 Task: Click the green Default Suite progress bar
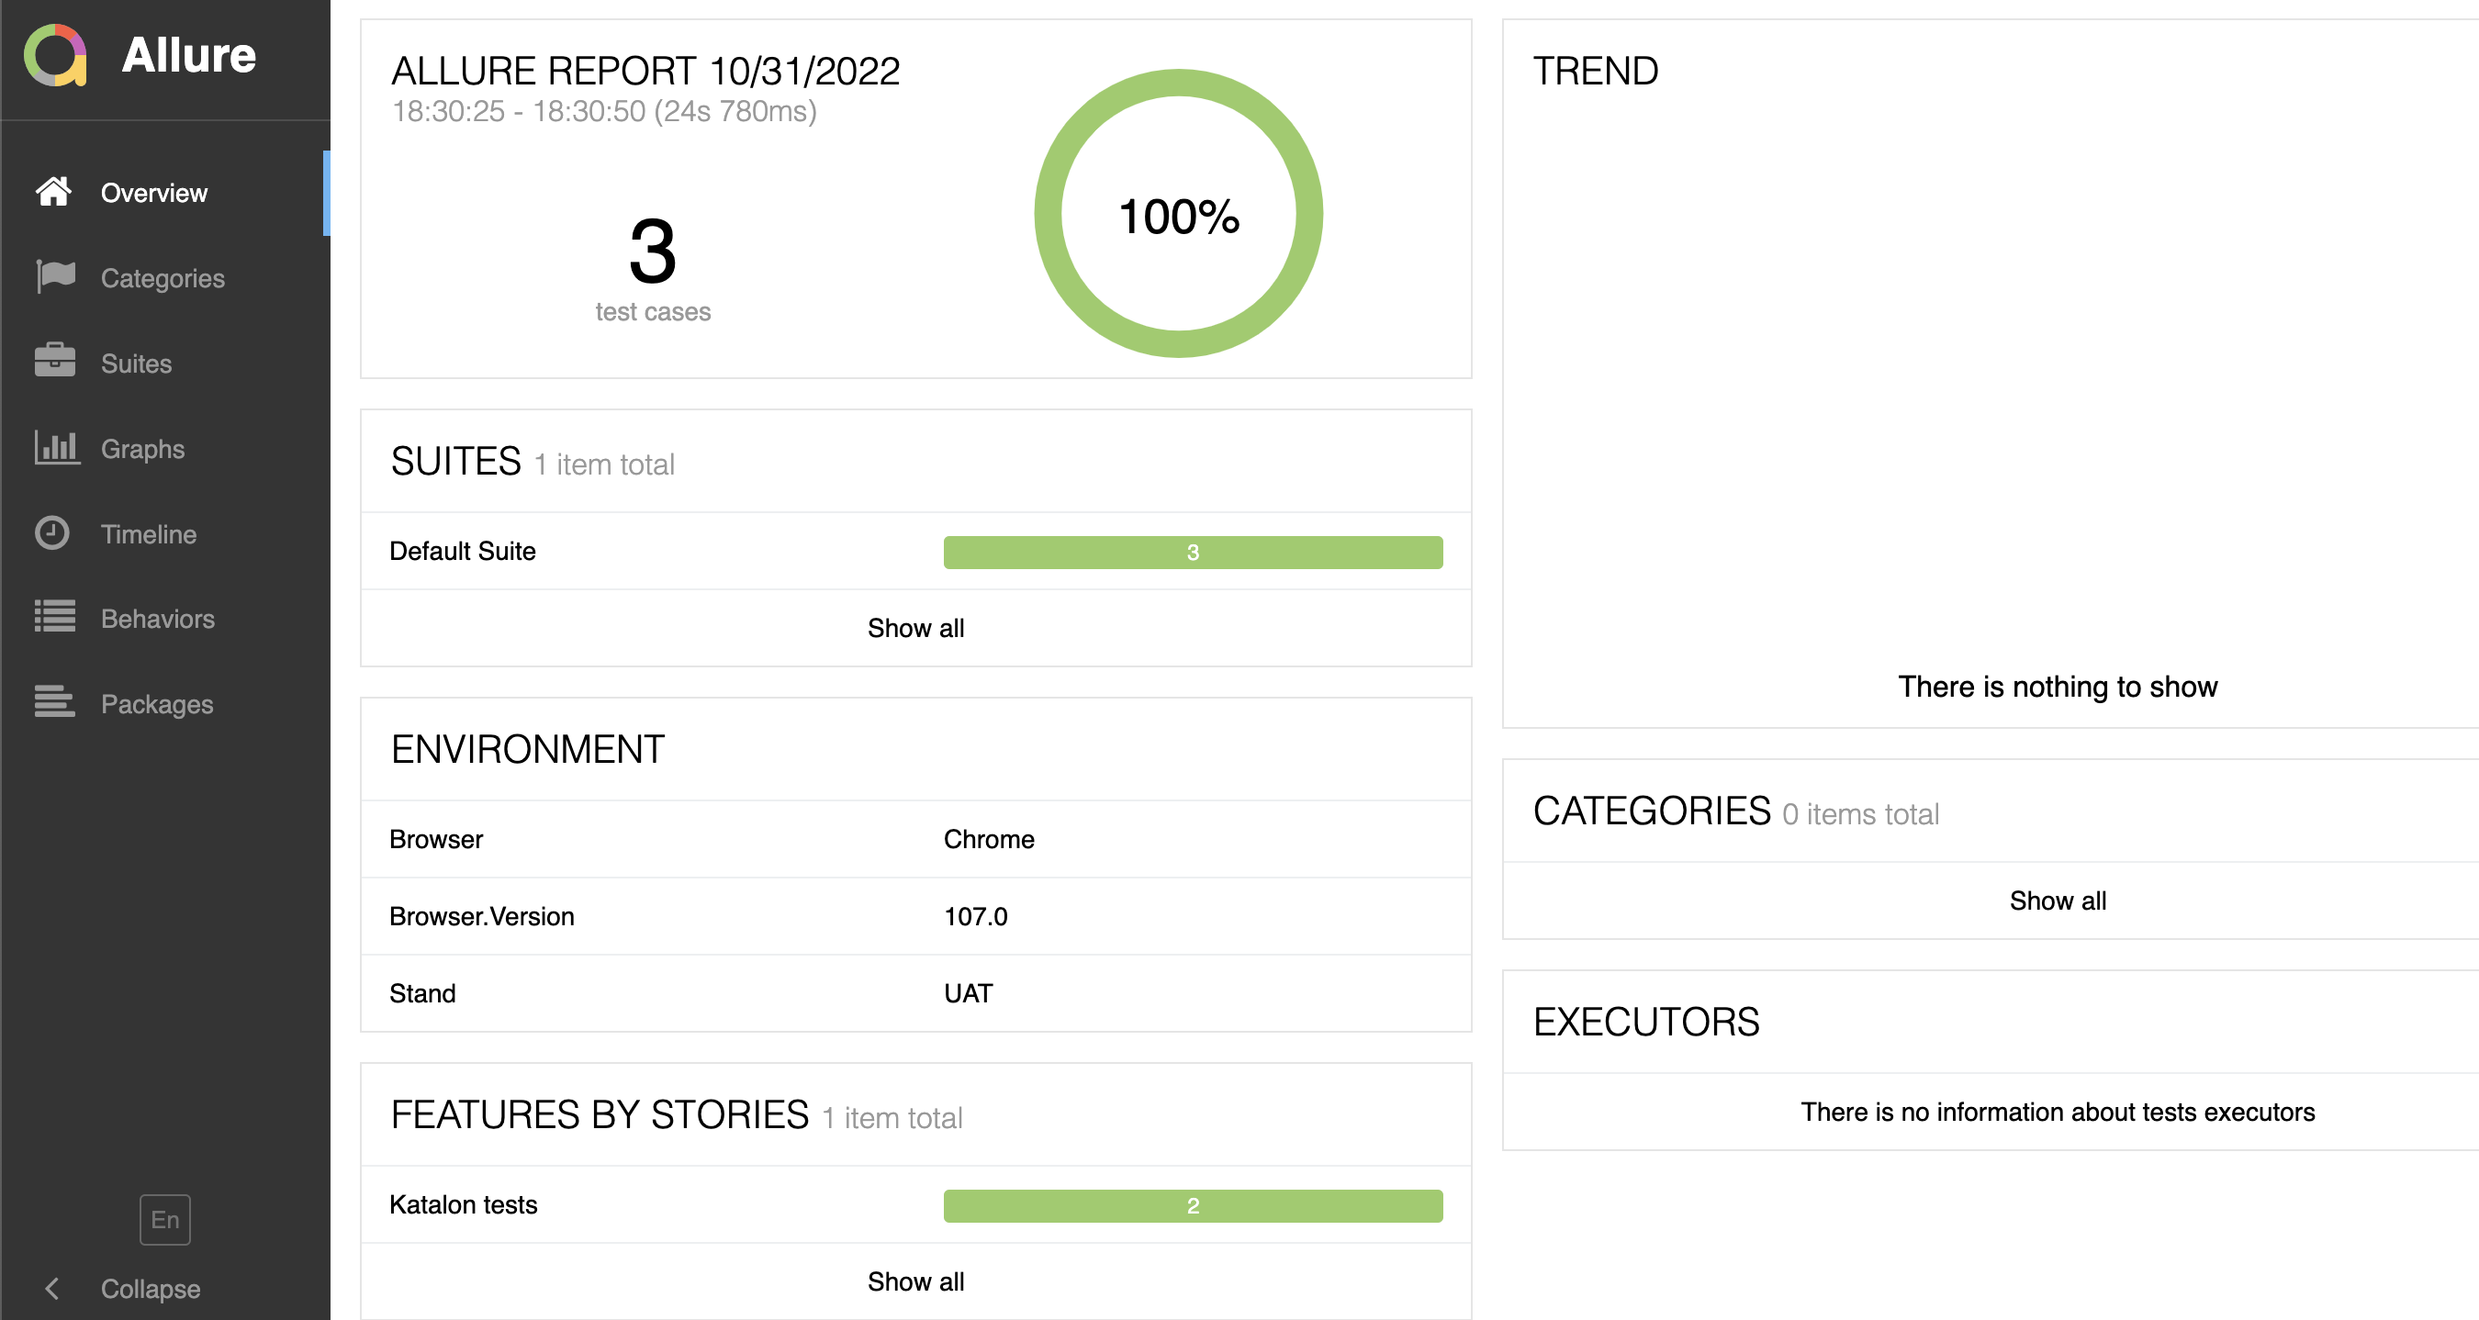(1192, 553)
